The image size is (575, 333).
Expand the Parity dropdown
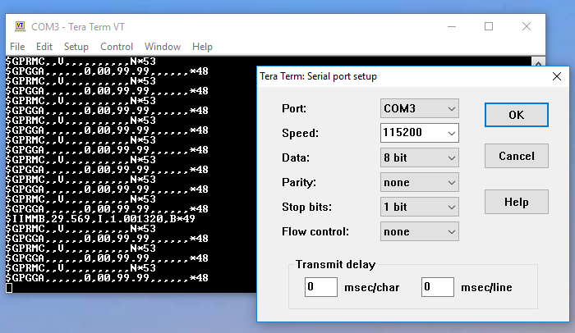pos(420,182)
